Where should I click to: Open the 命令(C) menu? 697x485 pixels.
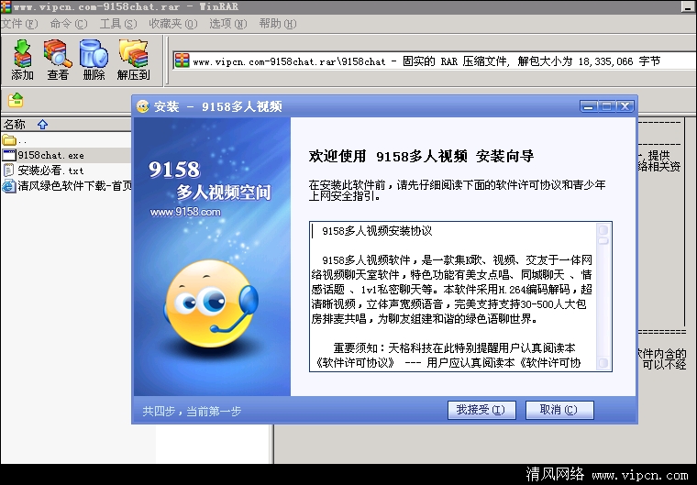[x=69, y=24]
